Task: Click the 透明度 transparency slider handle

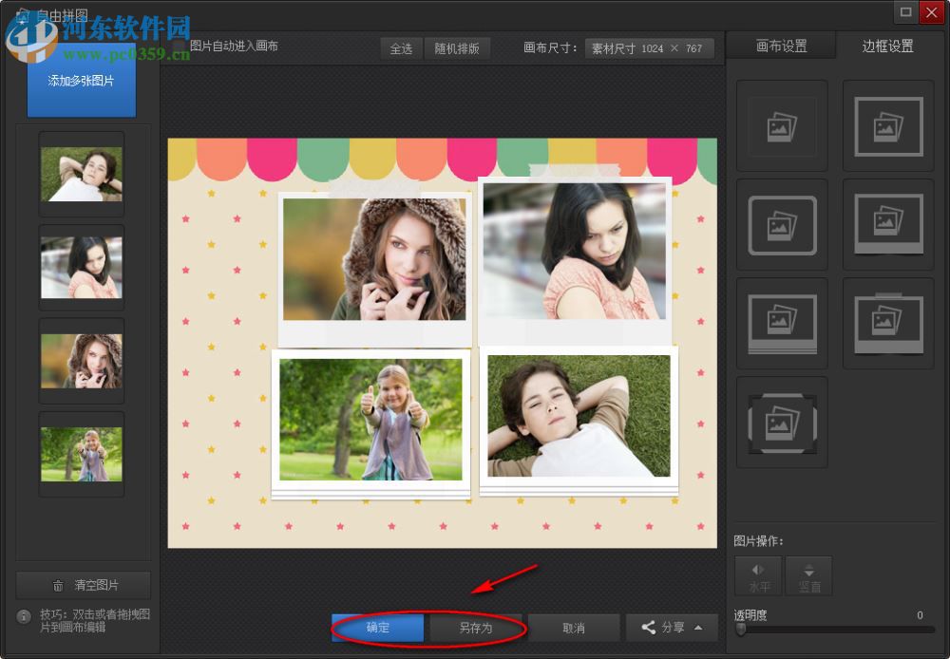Action: click(741, 630)
